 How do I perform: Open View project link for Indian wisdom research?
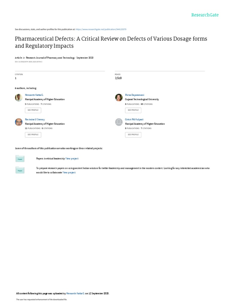[x=69, y=173]
